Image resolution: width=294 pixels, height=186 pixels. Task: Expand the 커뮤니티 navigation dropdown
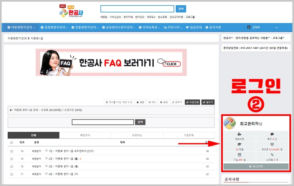[x=173, y=27]
